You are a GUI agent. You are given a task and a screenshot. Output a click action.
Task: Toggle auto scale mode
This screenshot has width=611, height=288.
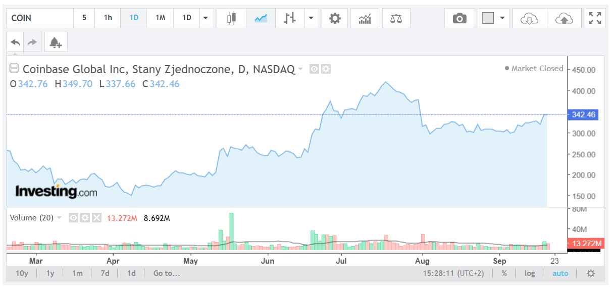560,273
